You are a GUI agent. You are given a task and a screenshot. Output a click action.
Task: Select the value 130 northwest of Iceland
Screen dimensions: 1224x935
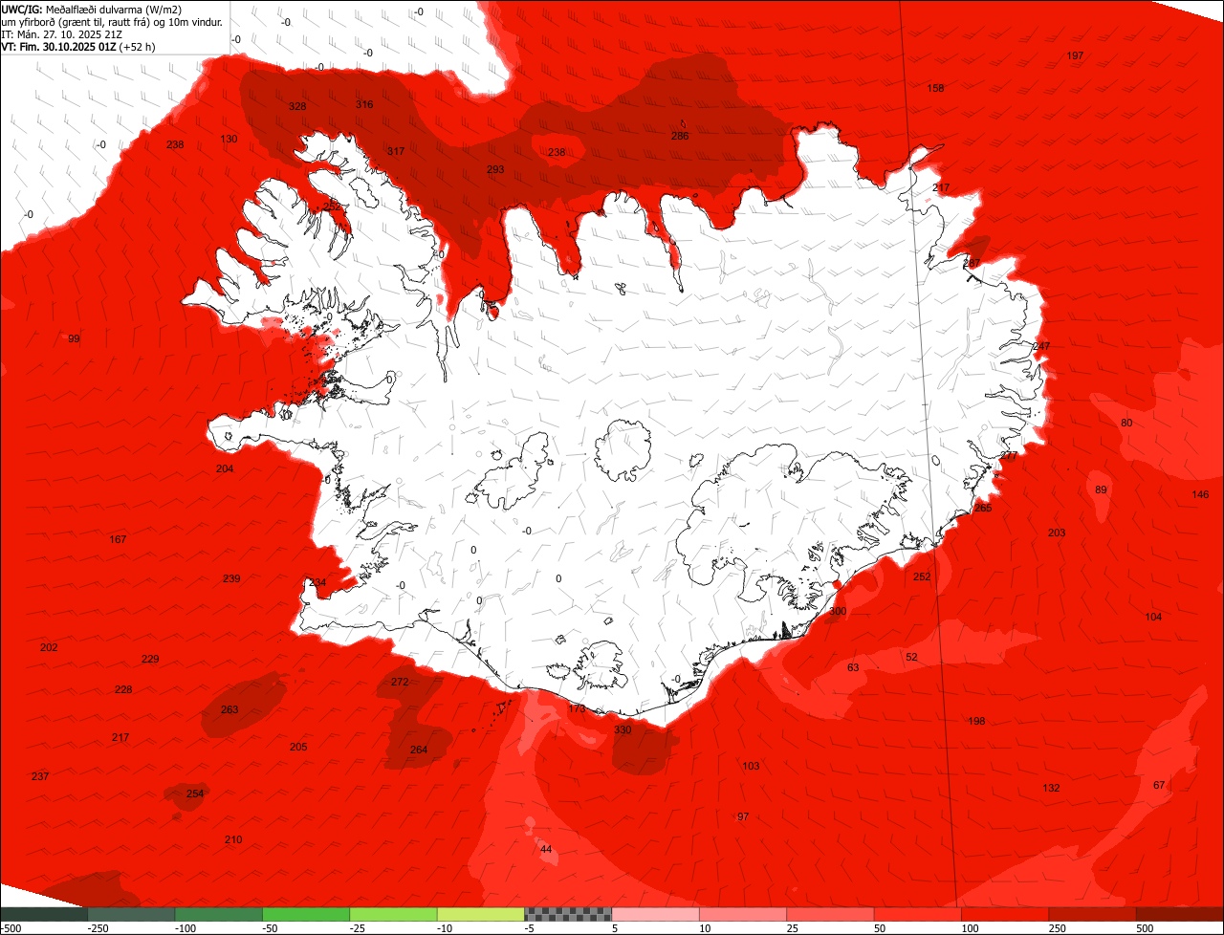[x=229, y=139]
